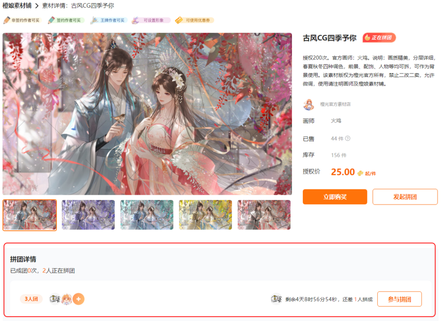Image resolution: width=441 pixels, height=321 pixels.
Task: Click the pencil icon for 非签约作者可买
Action: 7,20
